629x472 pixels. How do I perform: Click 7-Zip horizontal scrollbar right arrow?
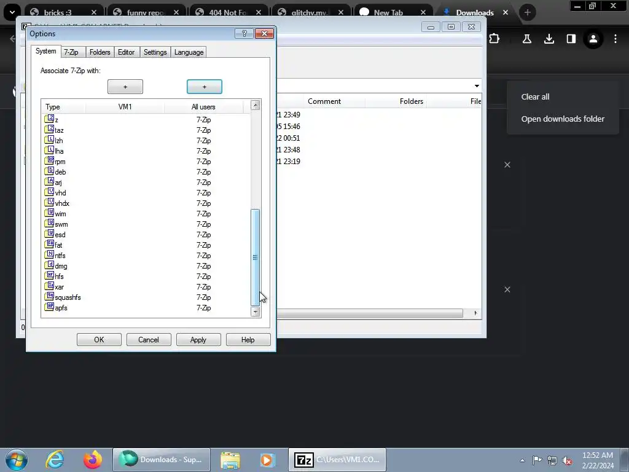pyautogui.click(x=475, y=313)
